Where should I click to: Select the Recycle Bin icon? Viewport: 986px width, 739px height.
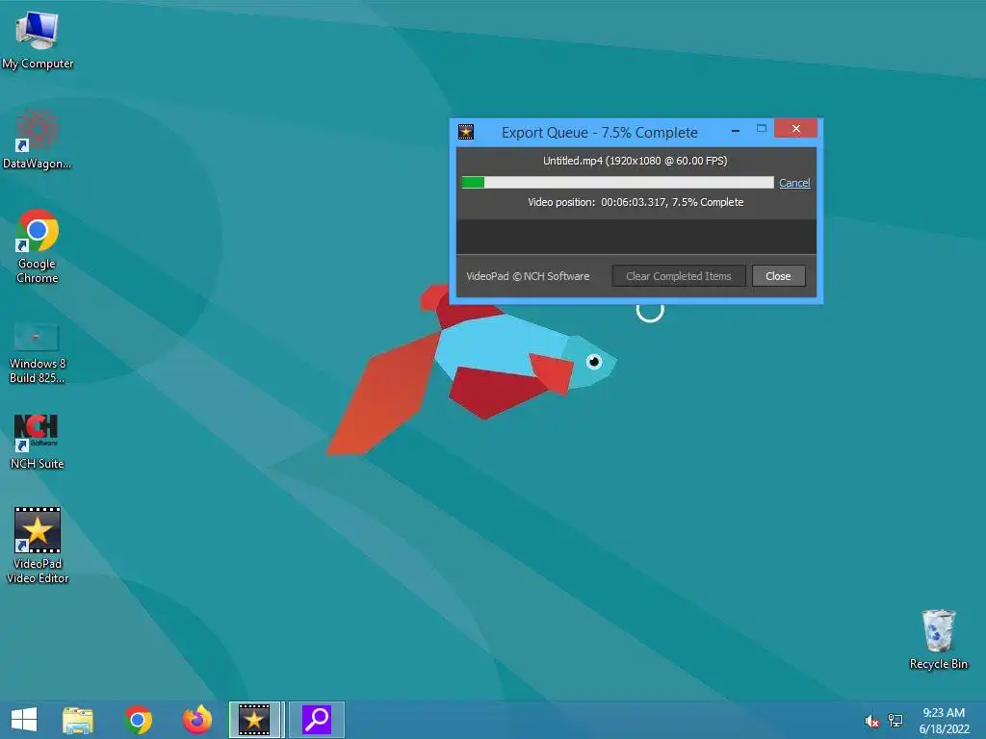[938, 639]
